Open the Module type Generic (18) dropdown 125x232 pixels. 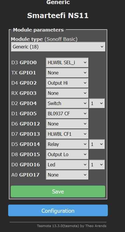[58, 47]
